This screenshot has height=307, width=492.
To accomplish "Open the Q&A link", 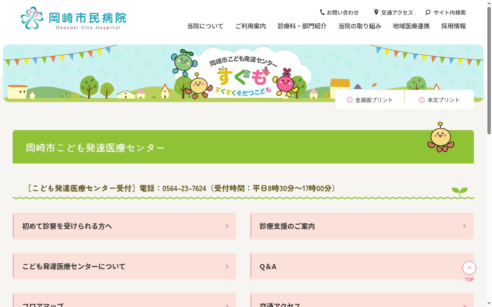I will 362,266.
